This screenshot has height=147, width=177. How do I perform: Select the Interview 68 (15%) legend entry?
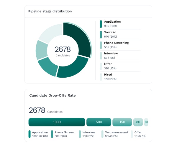111,56
